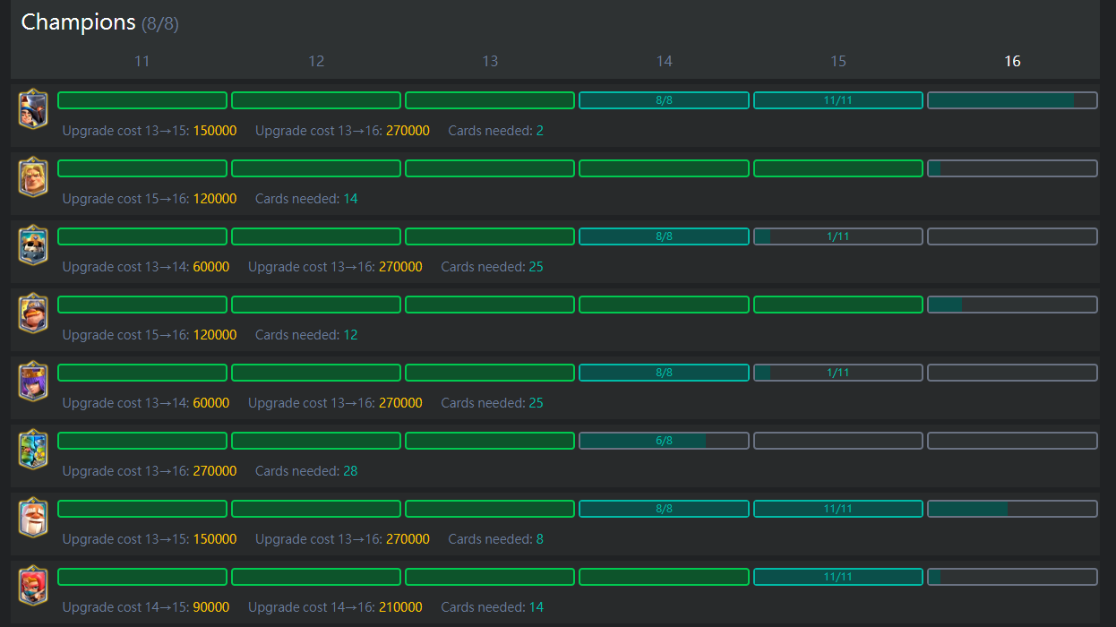Select the Archer Queen card icon
Image resolution: width=1116 pixels, height=627 pixels.
pos(33,382)
